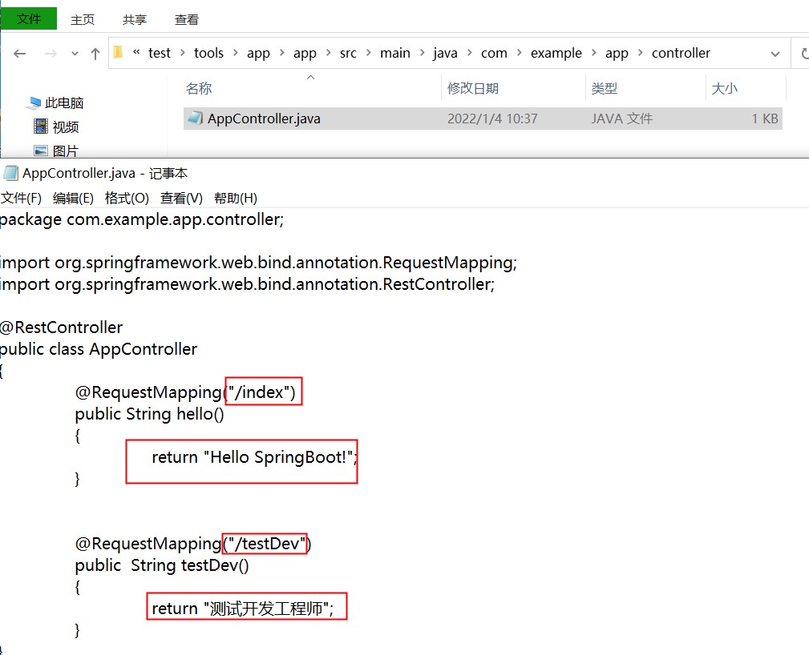The image size is (809, 655).
Task: Open Notepad 格式(O) menu
Action: 127,198
